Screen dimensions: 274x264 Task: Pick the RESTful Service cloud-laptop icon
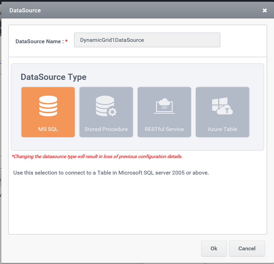click(x=164, y=106)
